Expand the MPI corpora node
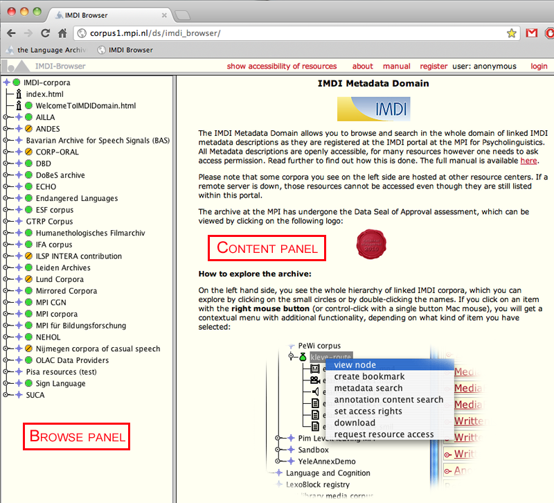This screenshot has width=554, height=503. point(6,314)
